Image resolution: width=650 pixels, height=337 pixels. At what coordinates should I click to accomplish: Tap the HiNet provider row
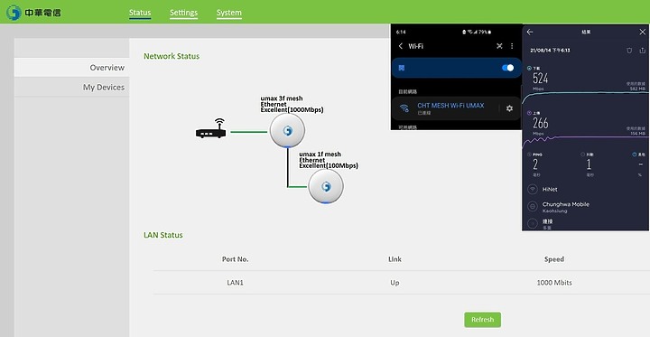[x=586, y=189]
